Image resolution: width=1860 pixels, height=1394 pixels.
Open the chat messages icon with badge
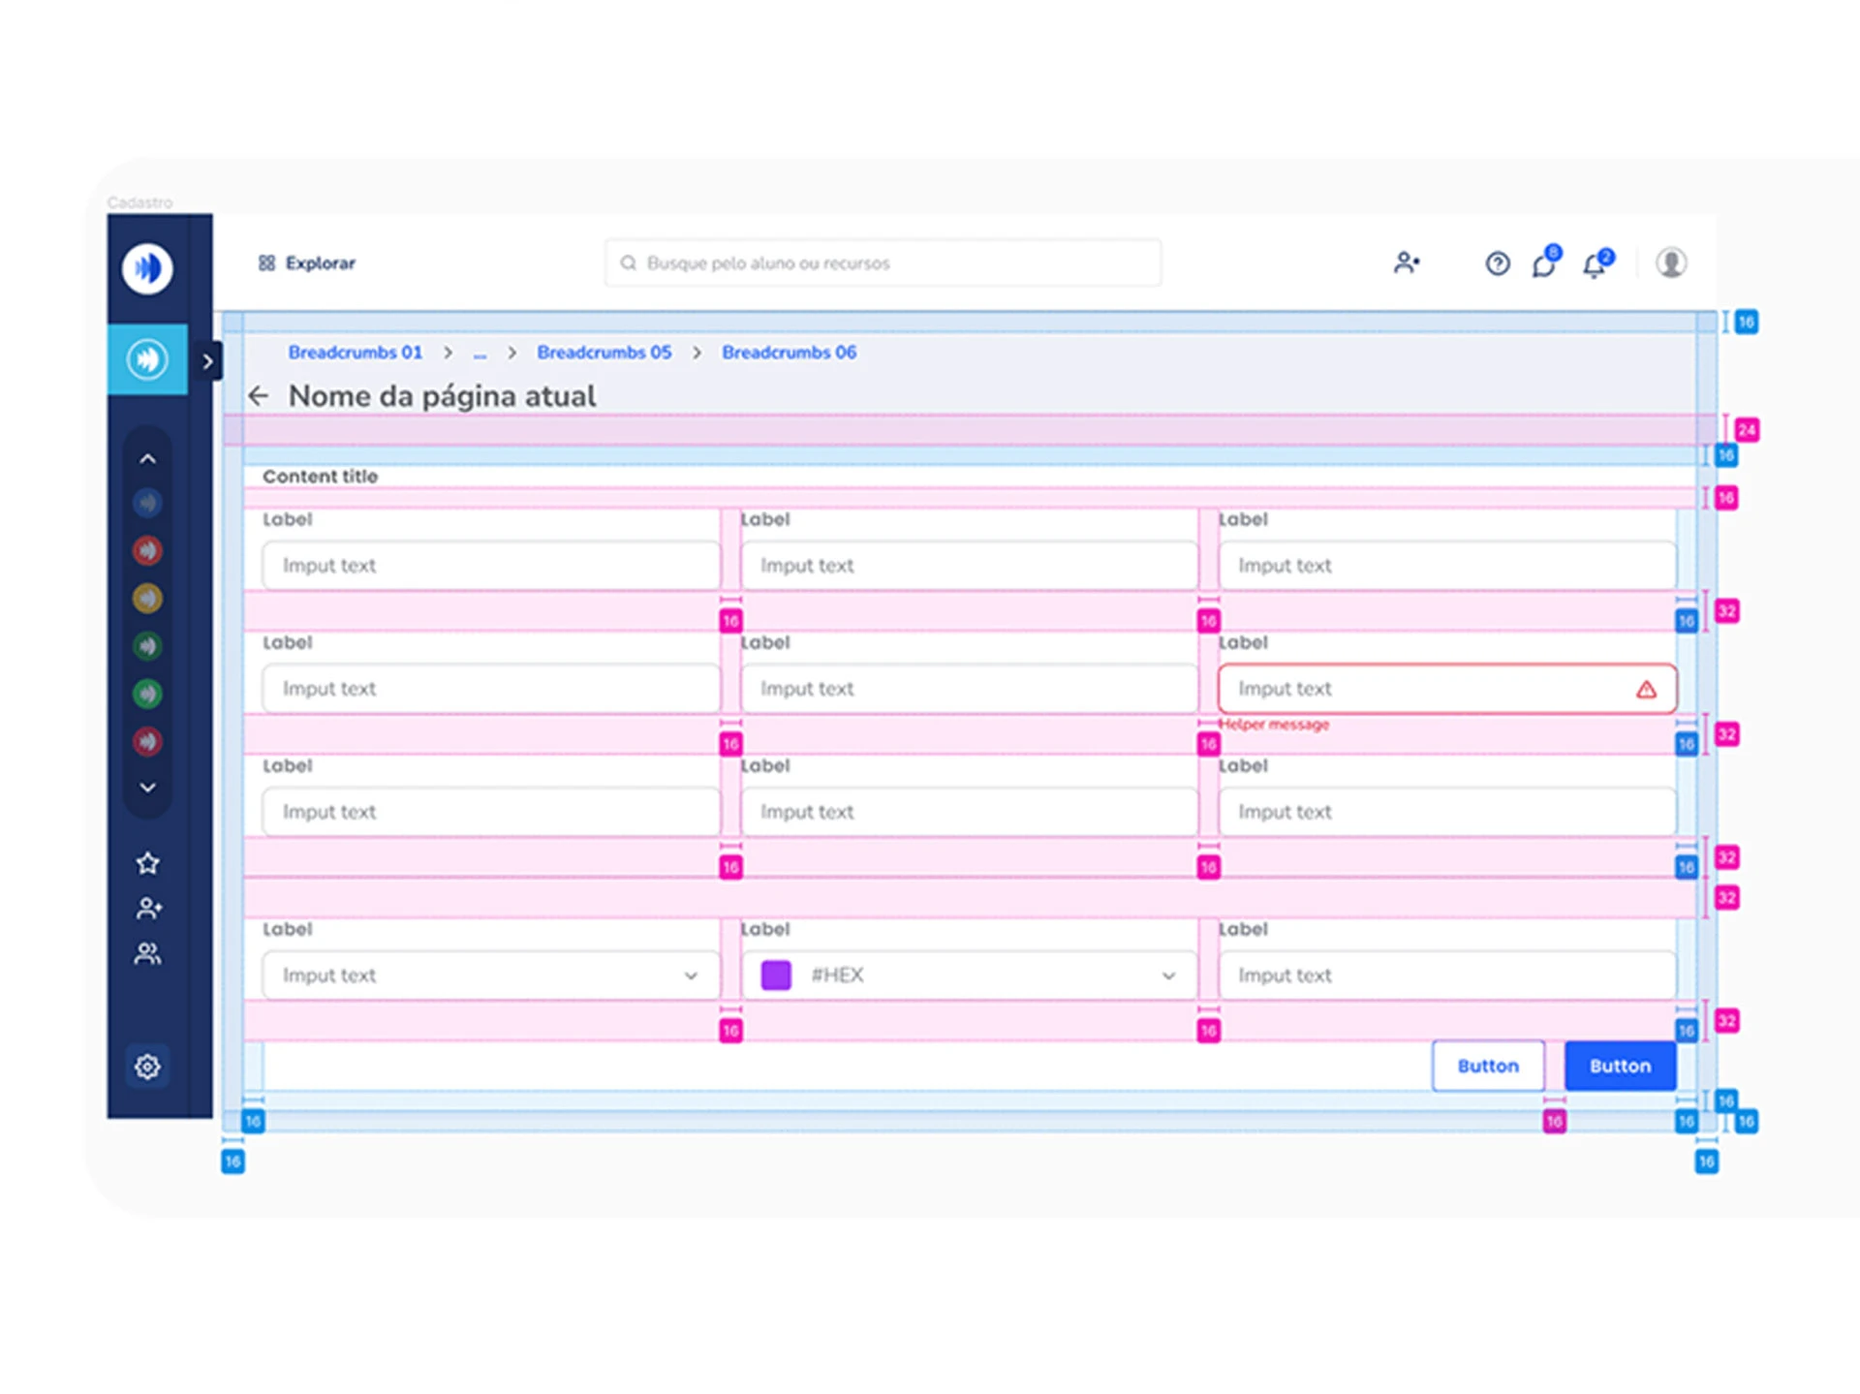click(1546, 262)
